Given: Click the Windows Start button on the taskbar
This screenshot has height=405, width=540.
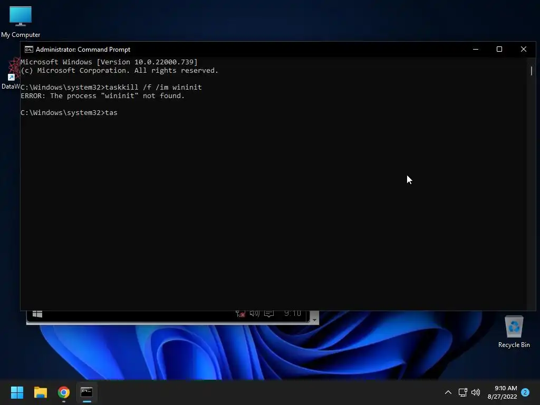Looking at the screenshot, I should (x=17, y=392).
